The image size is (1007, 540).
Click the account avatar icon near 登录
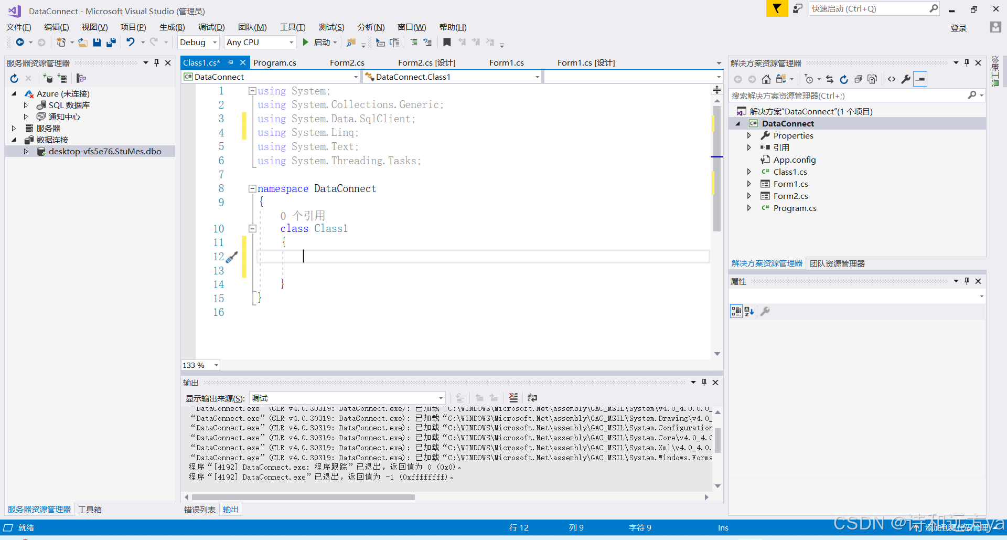click(995, 27)
